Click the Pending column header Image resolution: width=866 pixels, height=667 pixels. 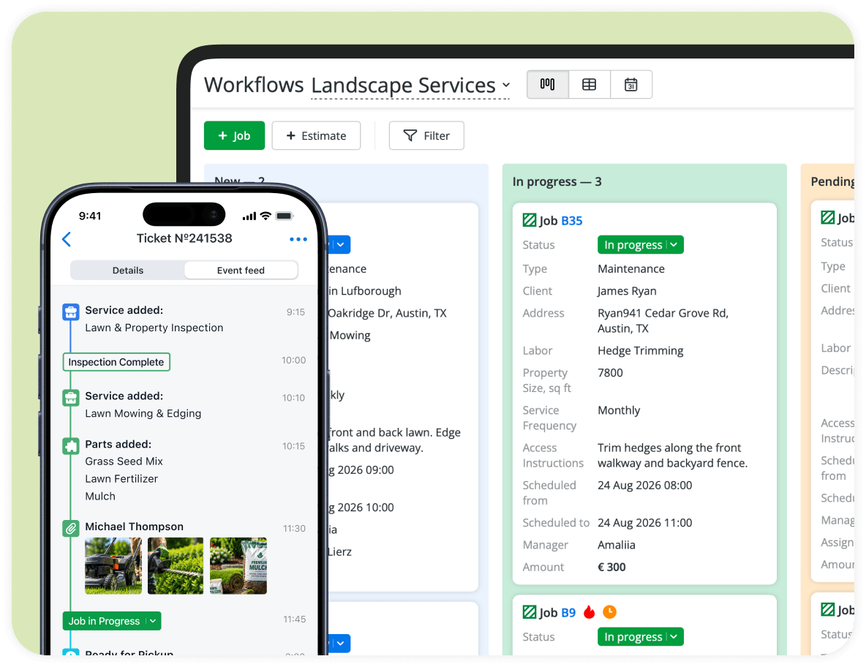click(x=832, y=181)
